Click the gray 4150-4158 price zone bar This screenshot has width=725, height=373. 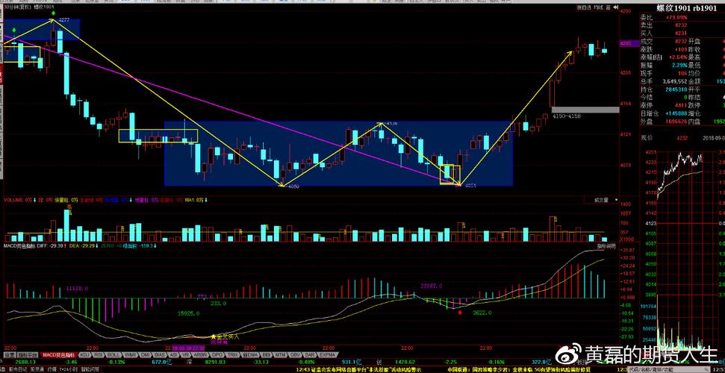tap(585, 110)
